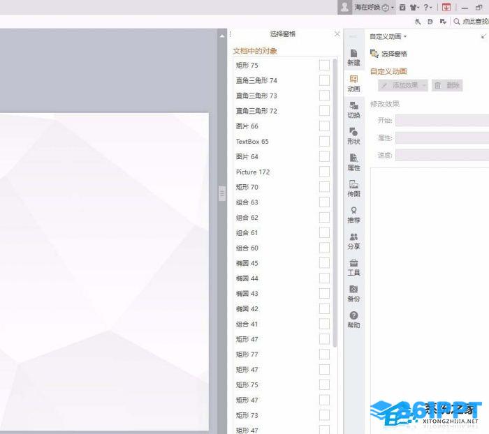Open the 推荐 recommendations panel
This screenshot has height=434, width=489.
click(353, 215)
